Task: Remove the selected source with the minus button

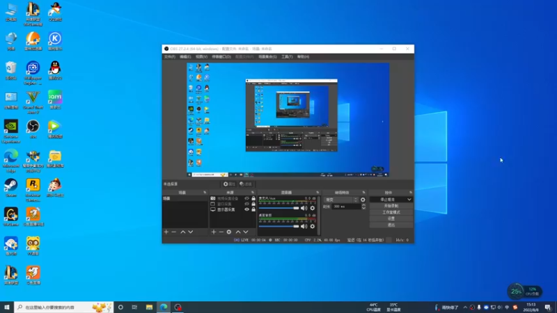Action: (x=221, y=232)
